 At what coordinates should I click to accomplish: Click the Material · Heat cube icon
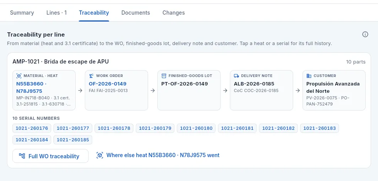tap(19, 76)
